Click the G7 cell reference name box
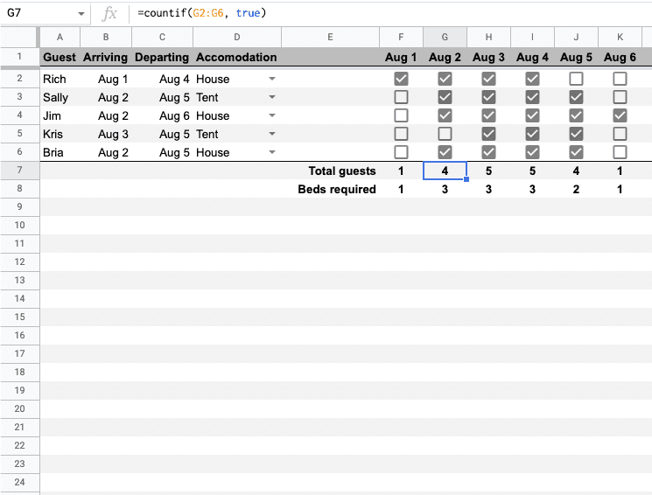652x495 pixels. (x=39, y=14)
